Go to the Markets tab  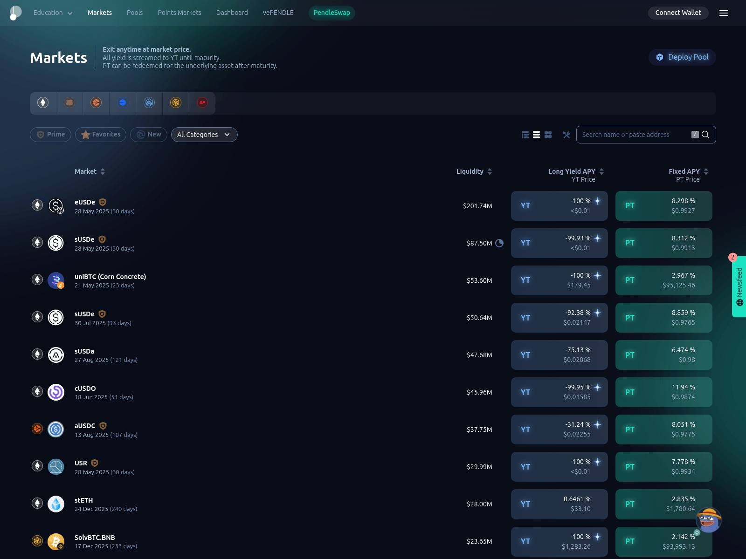click(x=100, y=13)
